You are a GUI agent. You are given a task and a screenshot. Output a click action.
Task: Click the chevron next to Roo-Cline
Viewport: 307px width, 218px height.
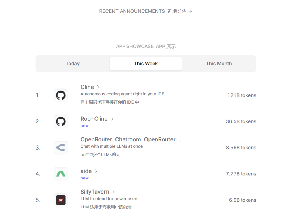[112, 119]
